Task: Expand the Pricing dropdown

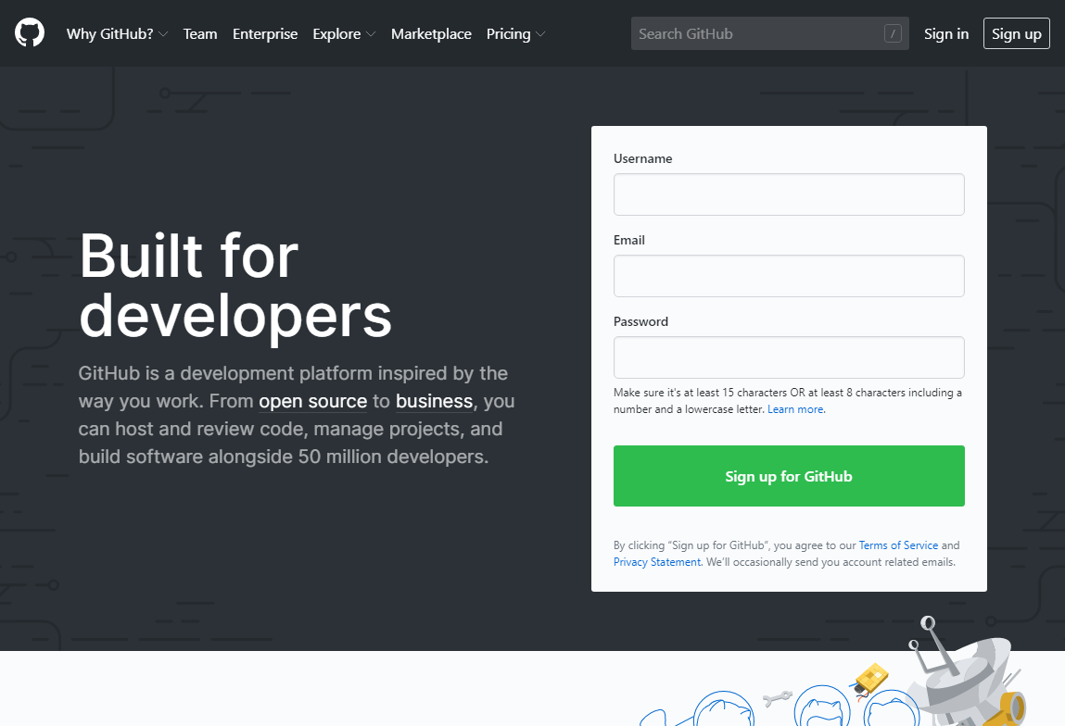Action: (x=515, y=34)
